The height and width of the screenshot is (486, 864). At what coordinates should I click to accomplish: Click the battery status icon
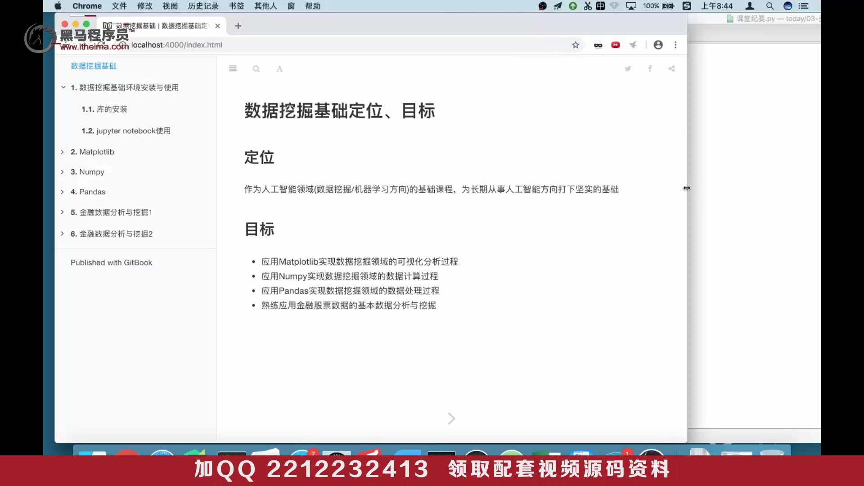coord(668,6)
